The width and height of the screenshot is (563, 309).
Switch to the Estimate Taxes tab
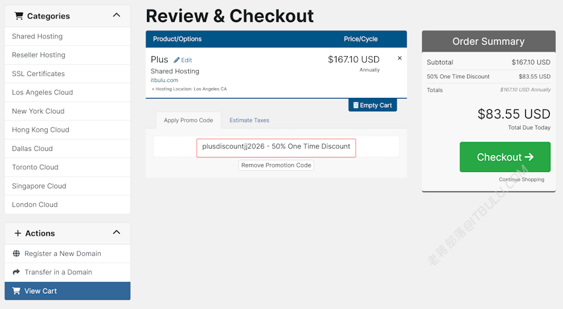[249, 120]
